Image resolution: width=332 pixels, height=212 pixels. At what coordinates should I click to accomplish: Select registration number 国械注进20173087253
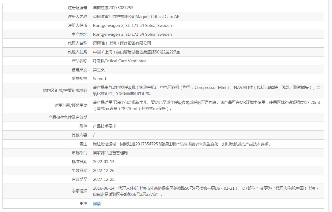(x=113, y=8)
